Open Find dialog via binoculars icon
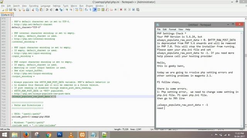This screenshot has width=247, height=138. (x=57, y=10)
